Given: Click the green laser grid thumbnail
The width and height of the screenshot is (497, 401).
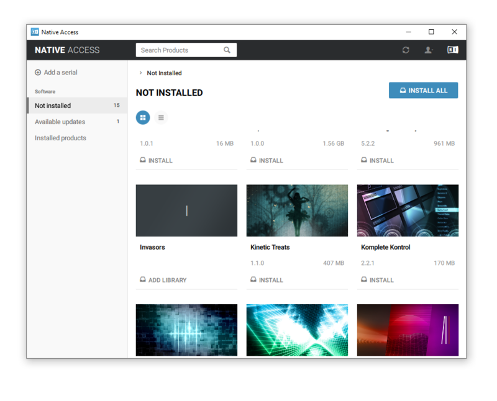Looking at the screenshot, I should click(x=297, y=330).
